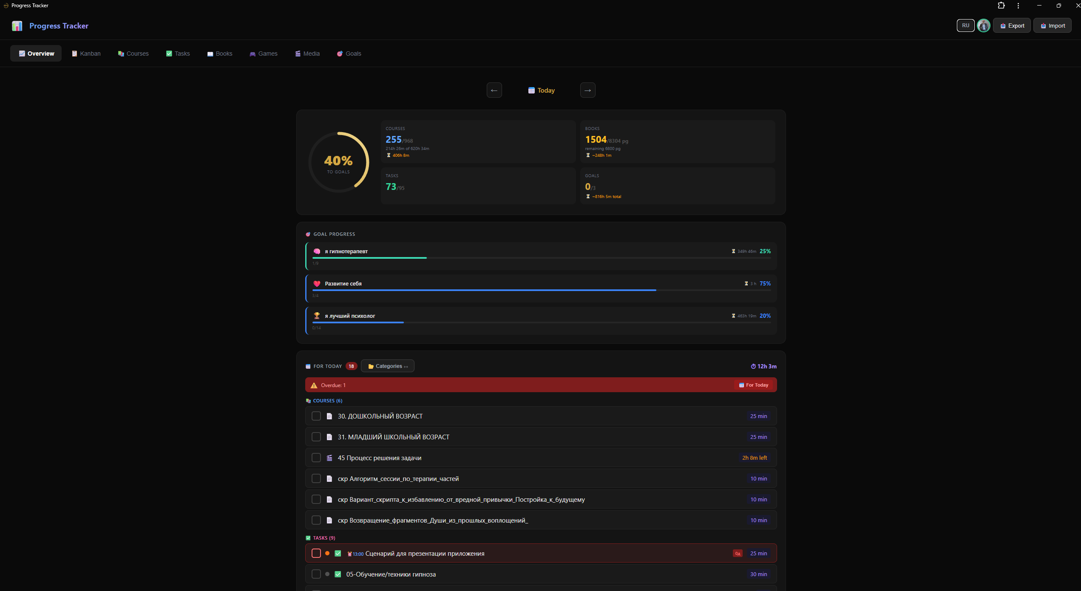Click the warning triangle in the Overdue banner
Viewport: 1081px width, 591px height.
tap(314, 385)
